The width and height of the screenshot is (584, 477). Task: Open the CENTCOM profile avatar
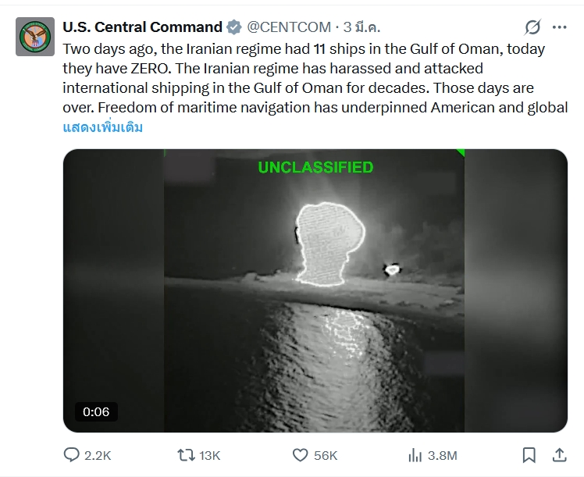pos(35,37)
